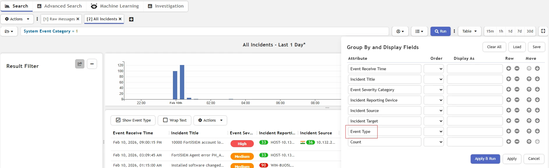
Task: Switch to Machine Learning tab
Action: point(115,6)
